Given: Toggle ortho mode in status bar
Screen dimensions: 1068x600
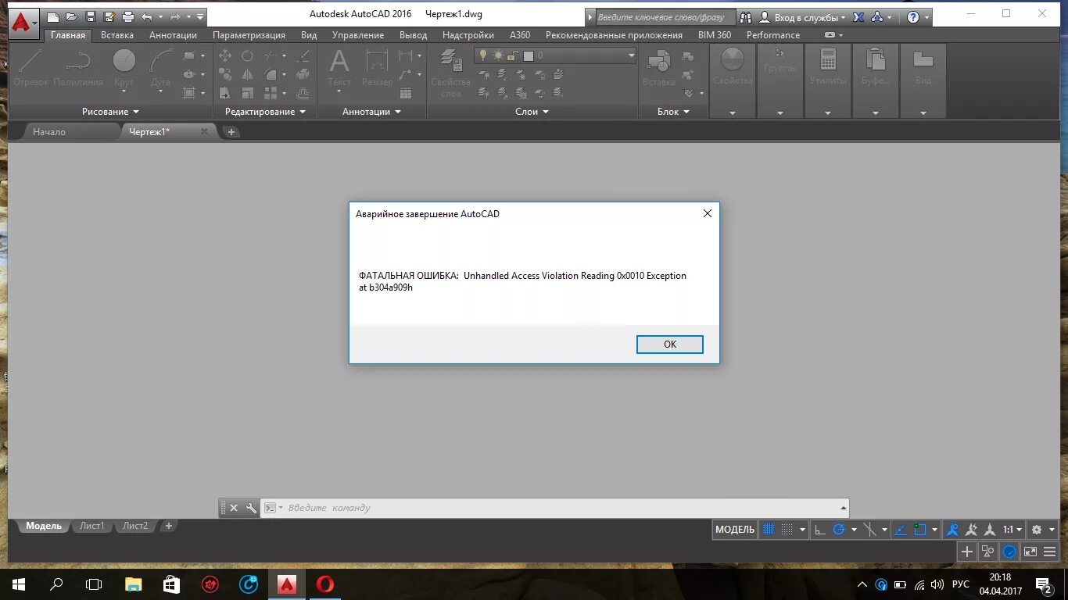Looking at the screenshot, I should [820, 530].
